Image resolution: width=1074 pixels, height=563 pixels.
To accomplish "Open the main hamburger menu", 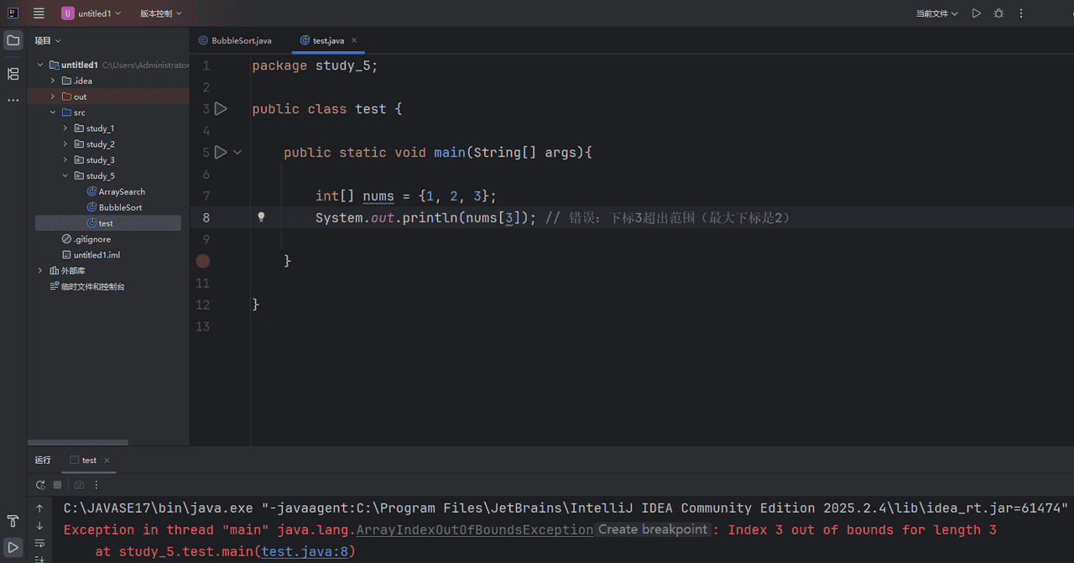I will [39, 13].
